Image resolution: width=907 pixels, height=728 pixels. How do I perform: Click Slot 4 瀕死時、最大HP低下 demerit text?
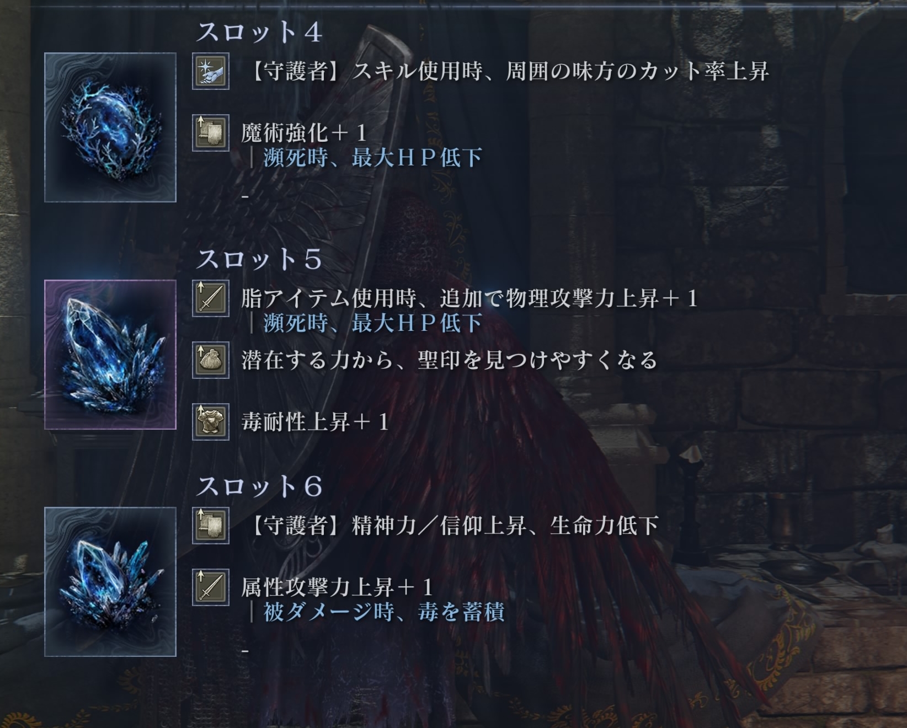(373, 158)
